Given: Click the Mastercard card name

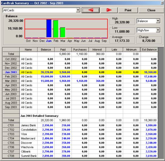Looking at the screenshot, I should (x=28, y=138).
